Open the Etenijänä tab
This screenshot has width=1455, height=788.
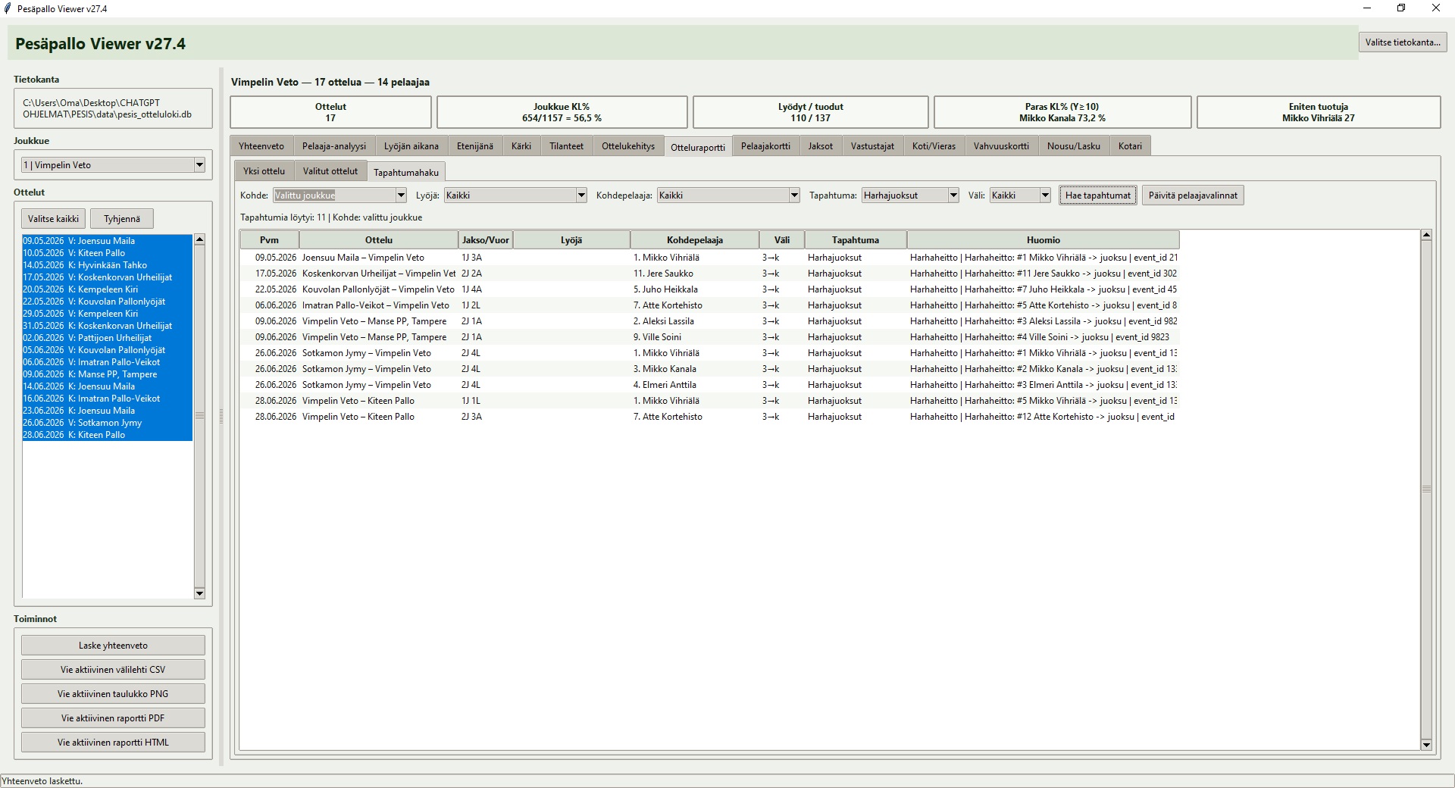(475, 146)
